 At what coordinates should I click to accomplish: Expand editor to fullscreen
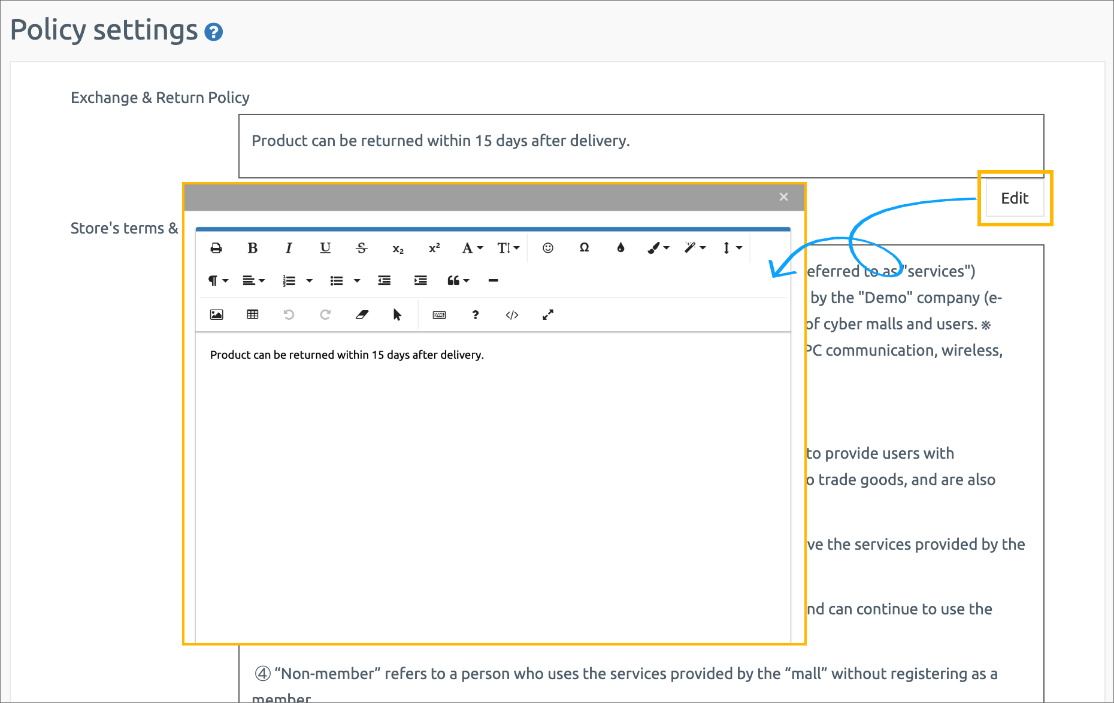pyautogui.click(x=548, y=315)
